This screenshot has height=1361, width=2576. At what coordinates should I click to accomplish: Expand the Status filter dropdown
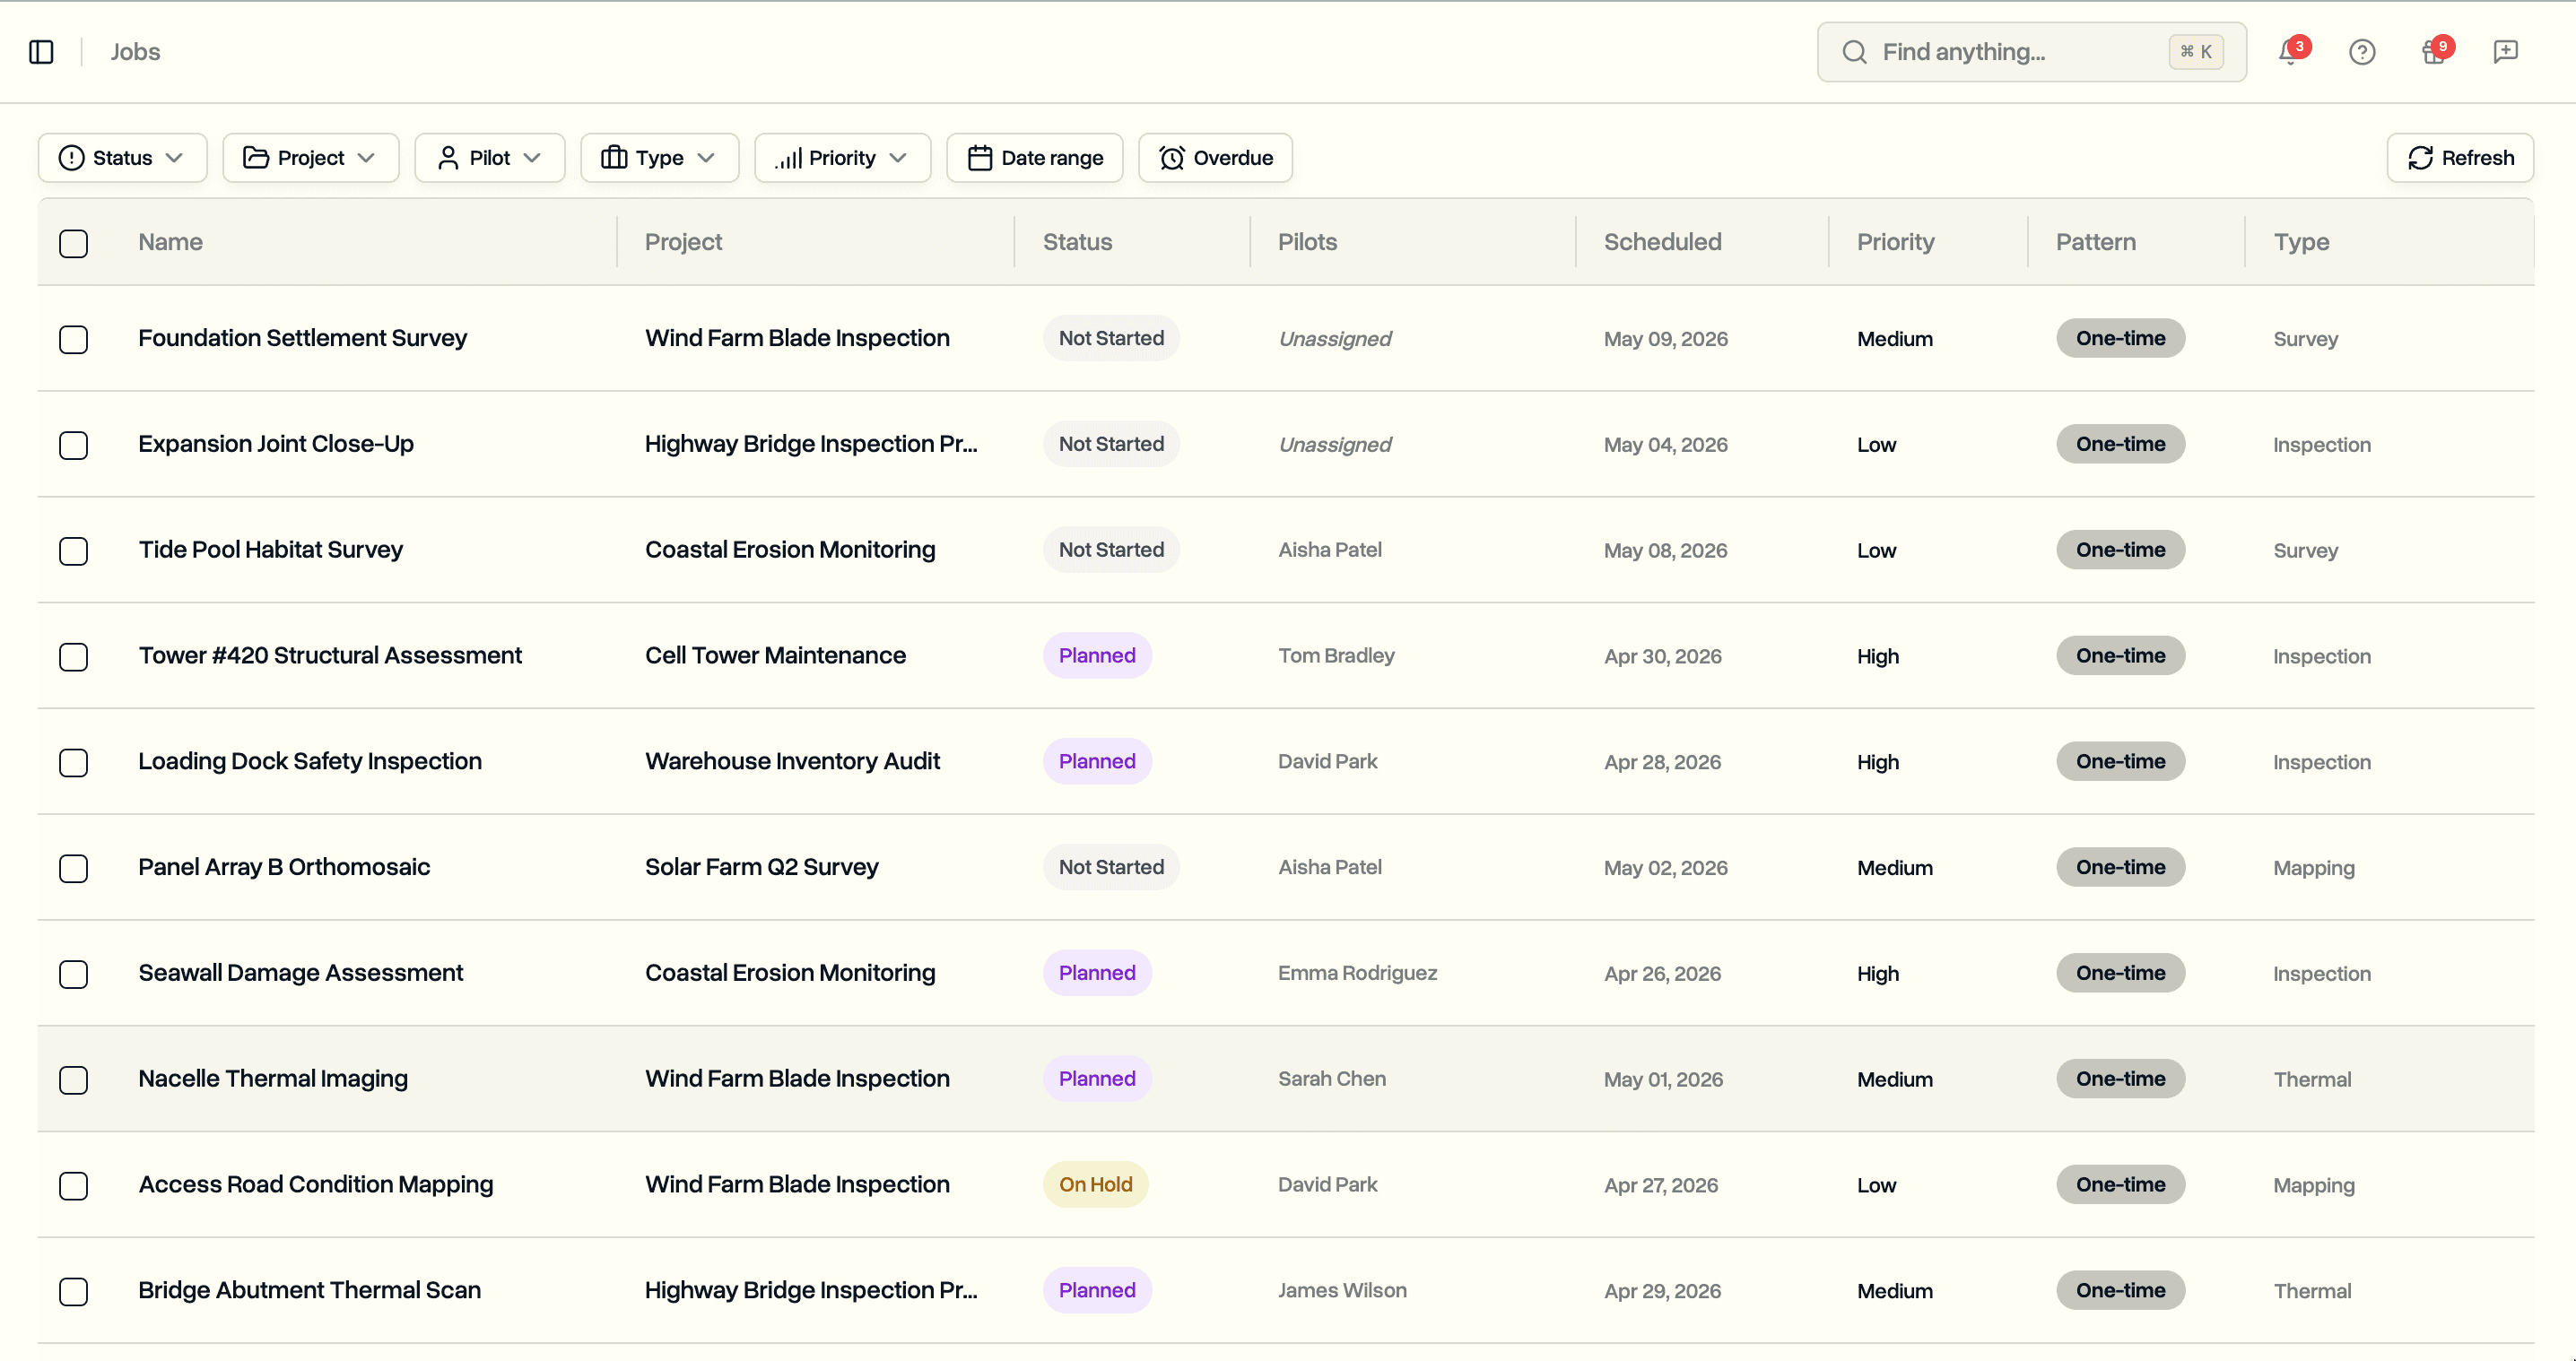(122, 158)
